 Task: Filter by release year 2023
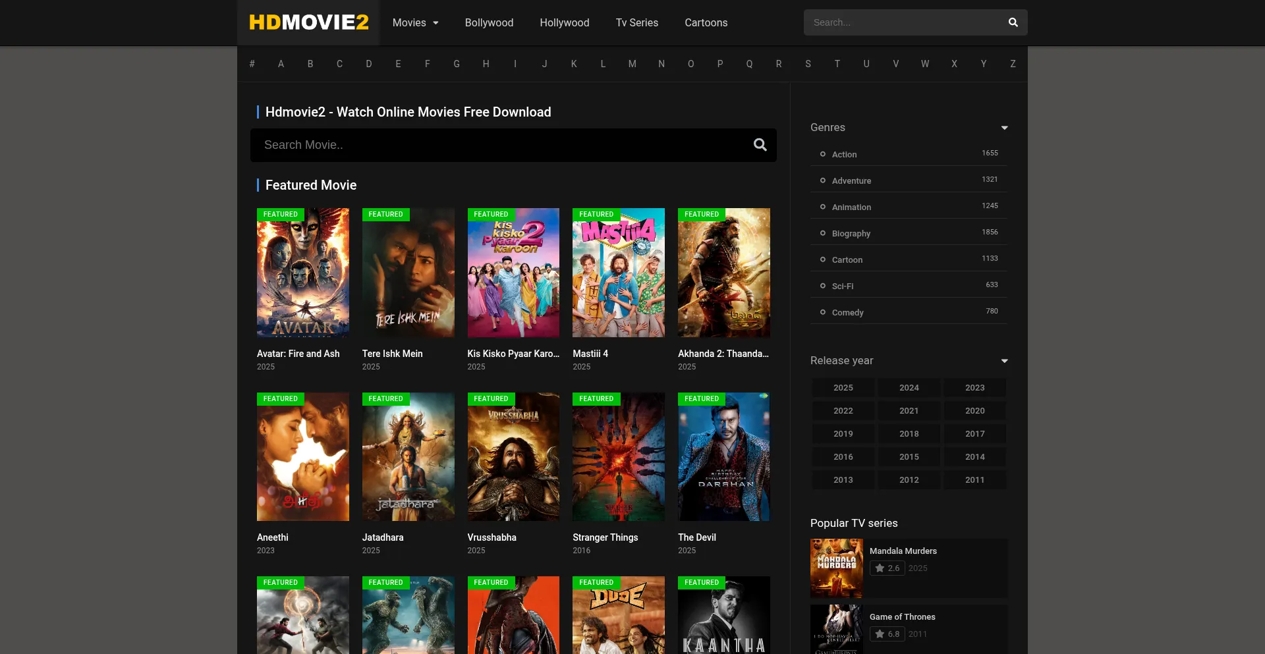(x=975, y=388)
